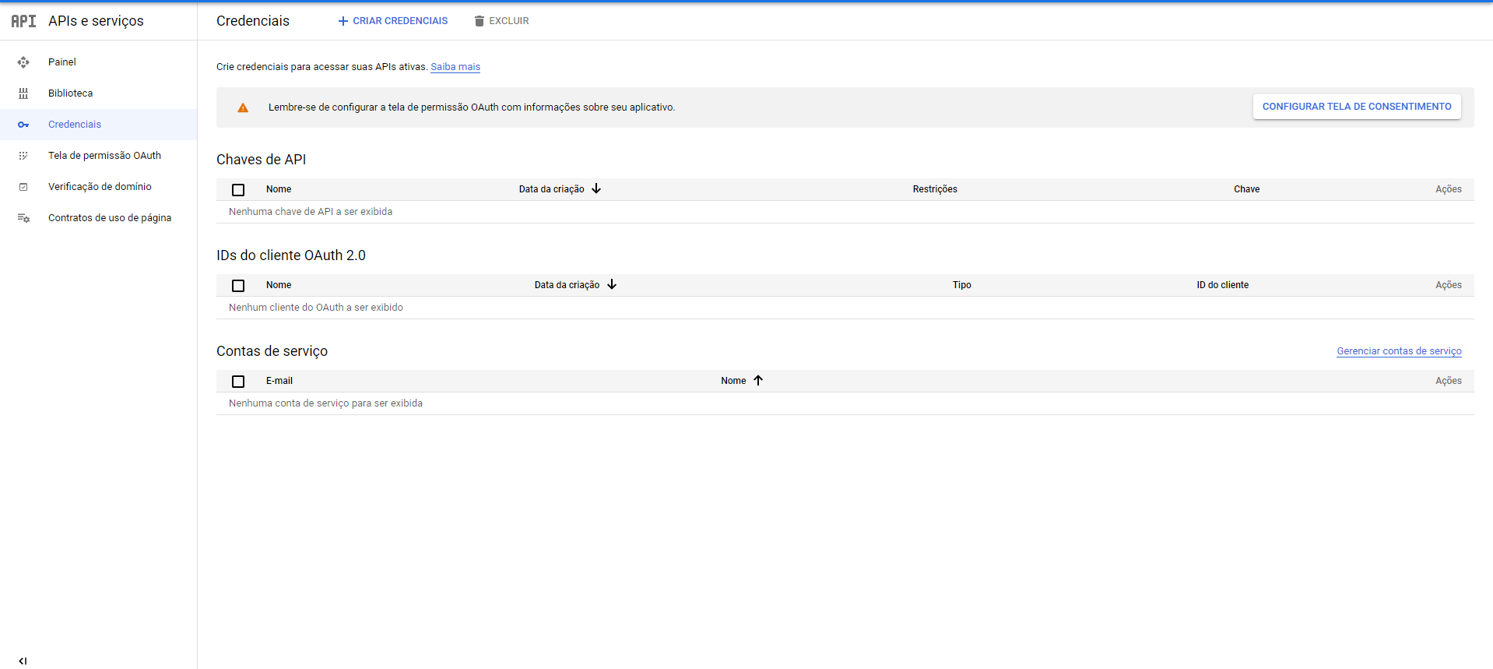Open Biblioteca in the sidebar

pos(98,93)
